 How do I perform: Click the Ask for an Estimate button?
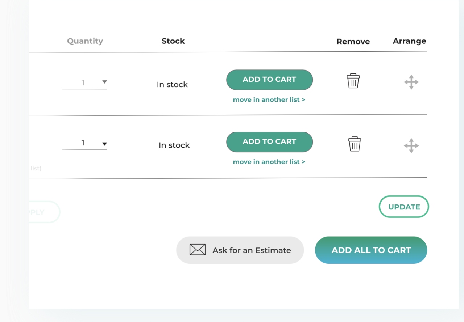pyautogui.click(x=240, y=250)
